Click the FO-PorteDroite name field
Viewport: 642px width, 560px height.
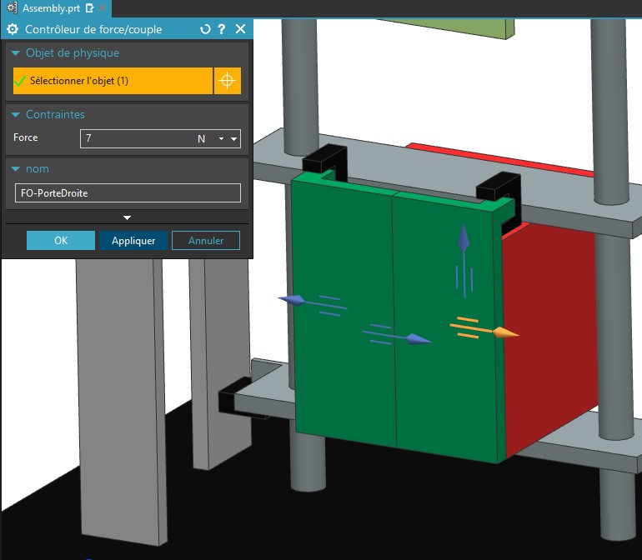point(128,192)
